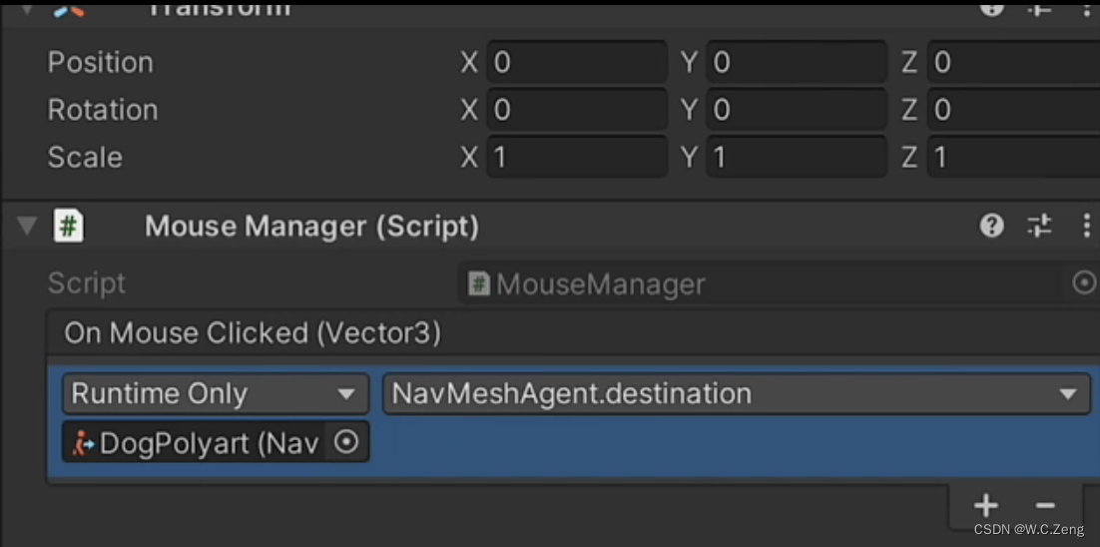Viewport: 1100px width, 547px height.
Task: Open Mouse Manager help reference icon
Action: (x=991, y=227)
